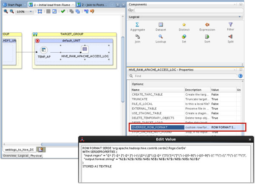Select the FILE_IS_LOCAL option row

185,104
